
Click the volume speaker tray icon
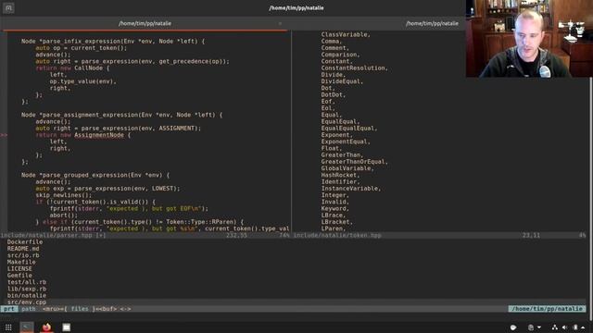pos(564,327)
